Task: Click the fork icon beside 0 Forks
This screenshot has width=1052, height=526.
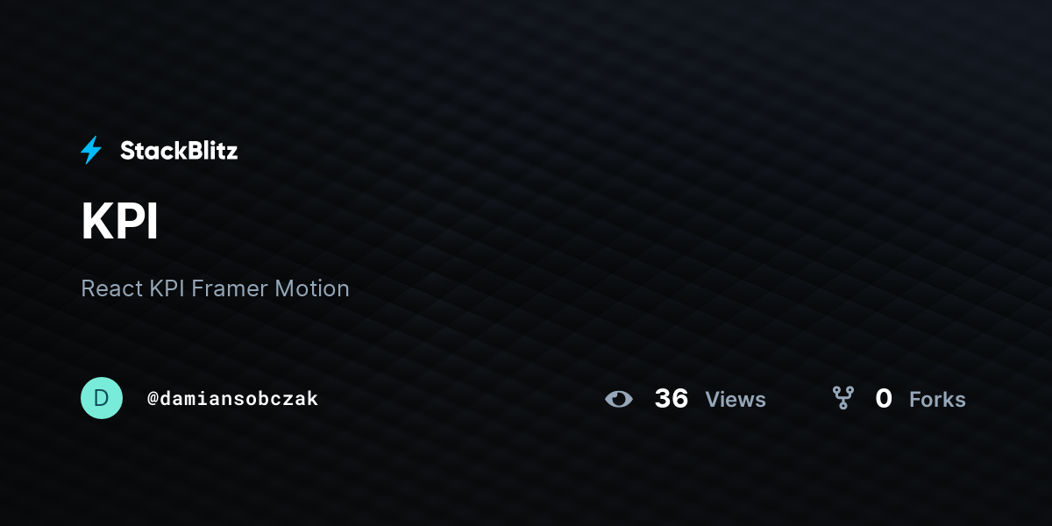Action: [843, 398]
